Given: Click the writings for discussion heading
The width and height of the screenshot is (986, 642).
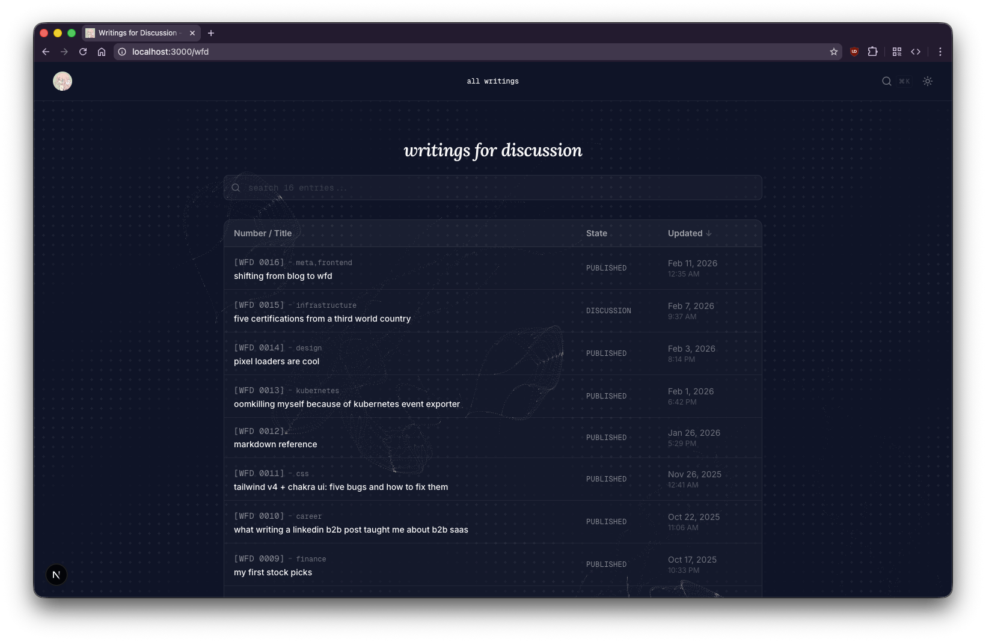Looking at the screenshot, I should pyautogui.click(x=493, y=150).
